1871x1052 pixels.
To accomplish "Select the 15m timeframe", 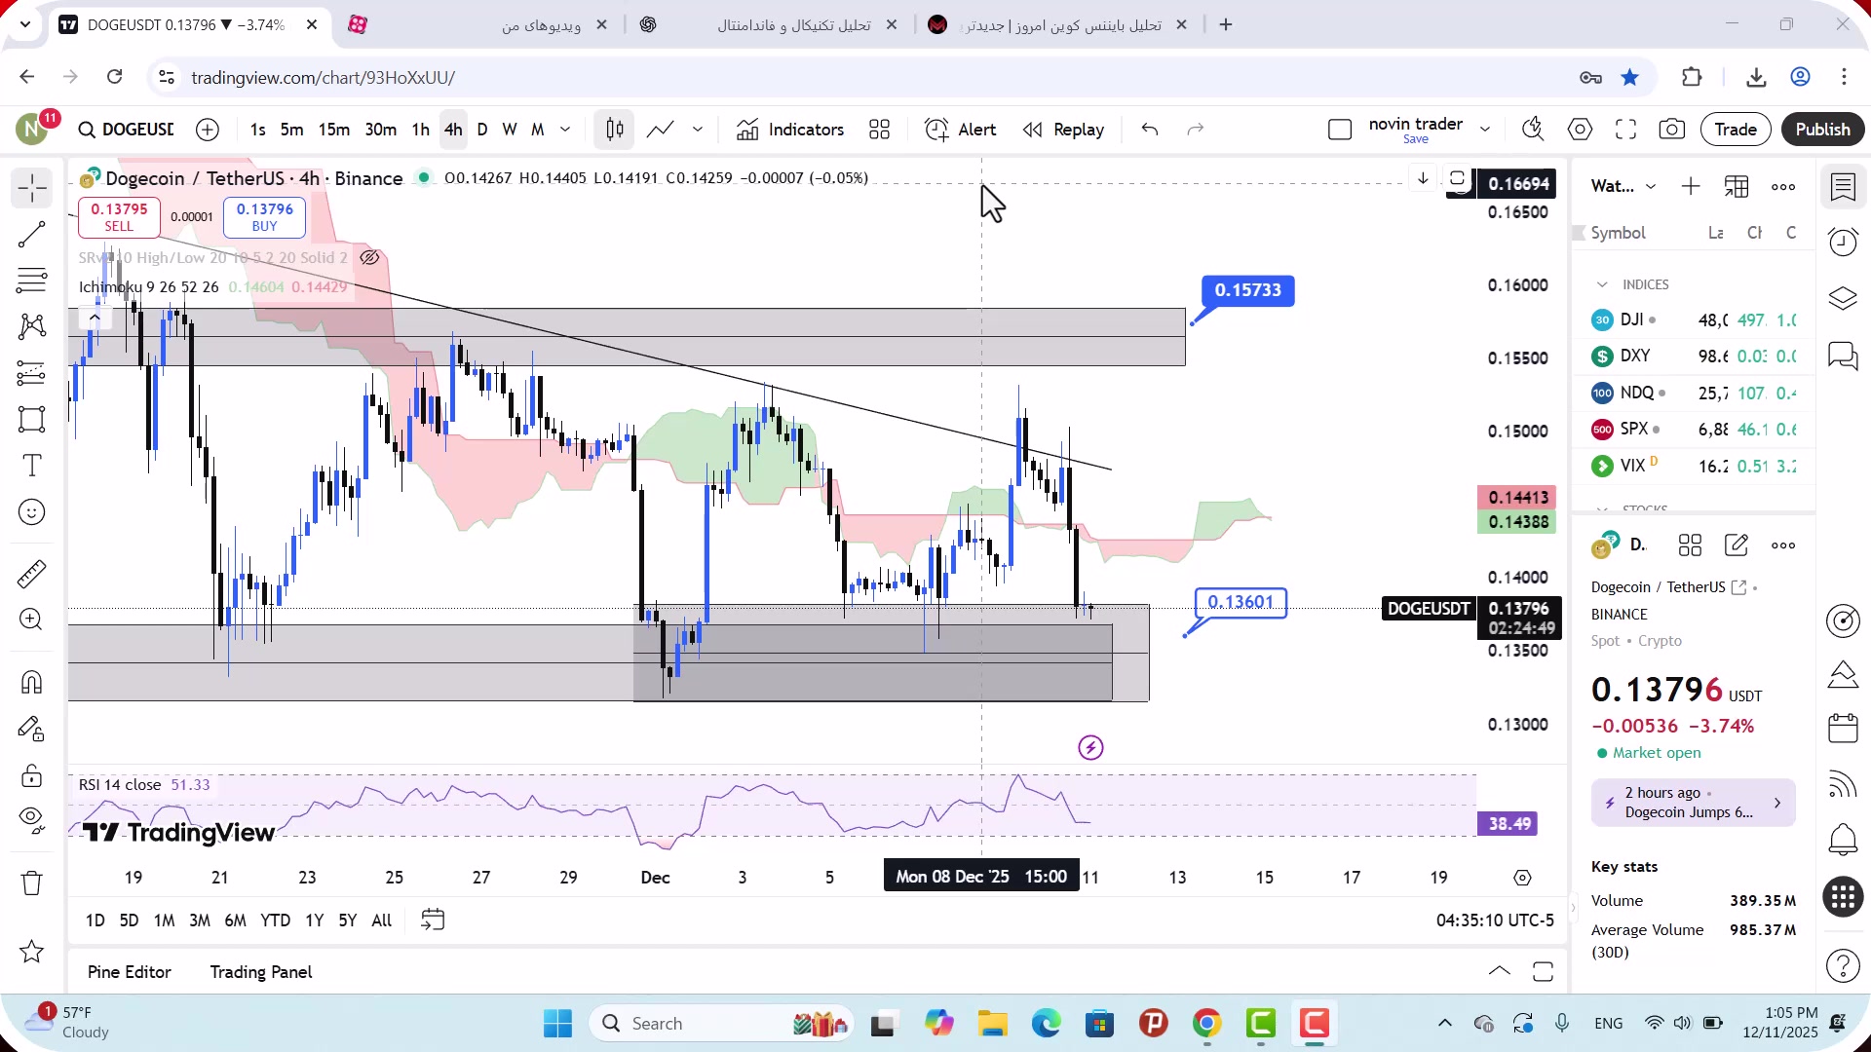I will 333,130.
